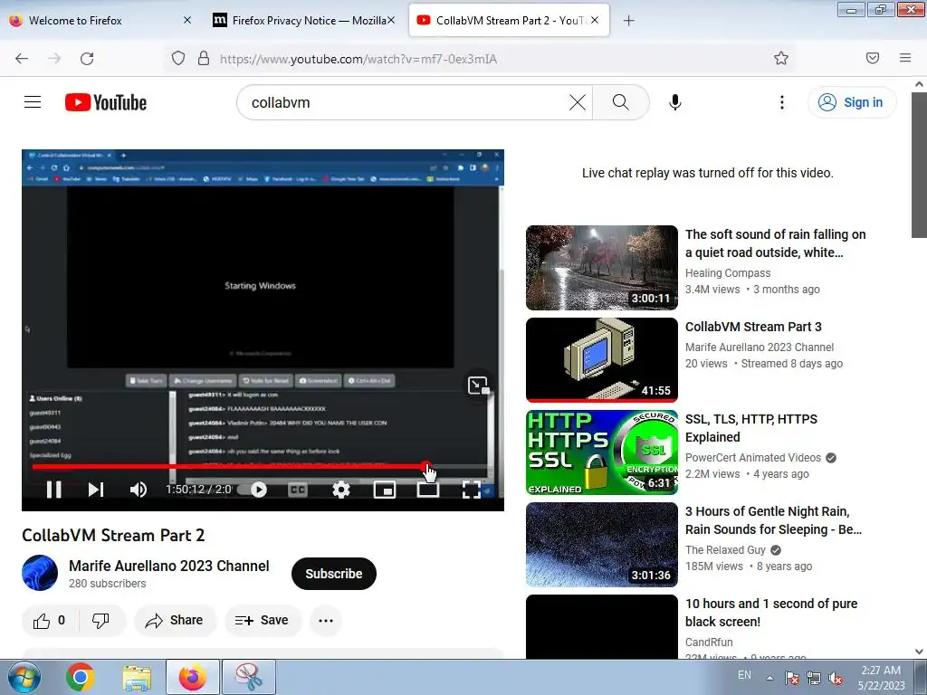Toggle theater mode

pyautogui.click(x=427, y=490)
